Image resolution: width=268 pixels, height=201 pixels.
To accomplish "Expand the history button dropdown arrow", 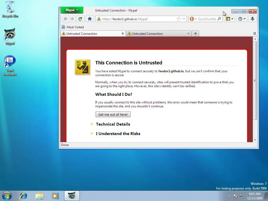I will [x=245, y=19].
